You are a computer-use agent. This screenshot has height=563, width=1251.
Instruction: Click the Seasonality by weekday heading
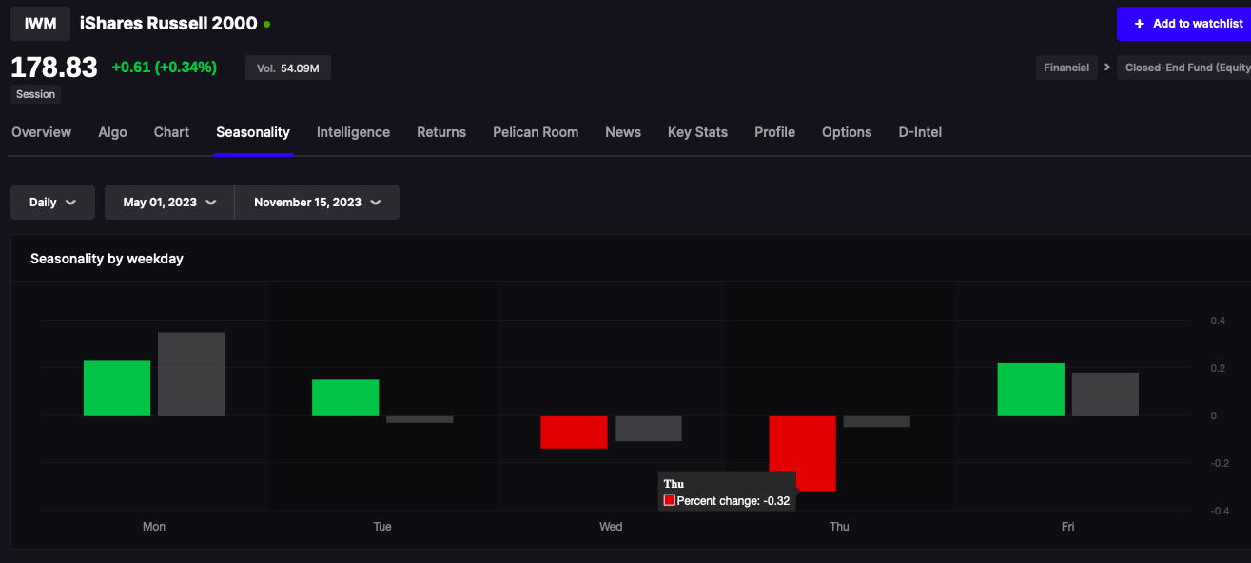pyautogui.click(x=107, y=259)
